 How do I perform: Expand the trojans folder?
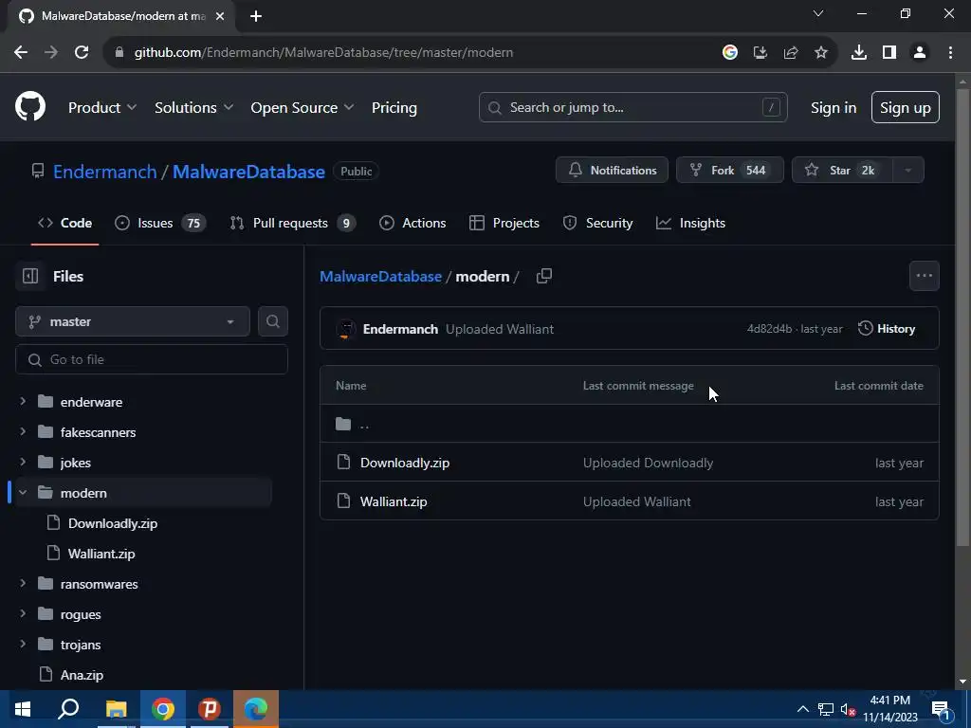click(x=23, y=645)
